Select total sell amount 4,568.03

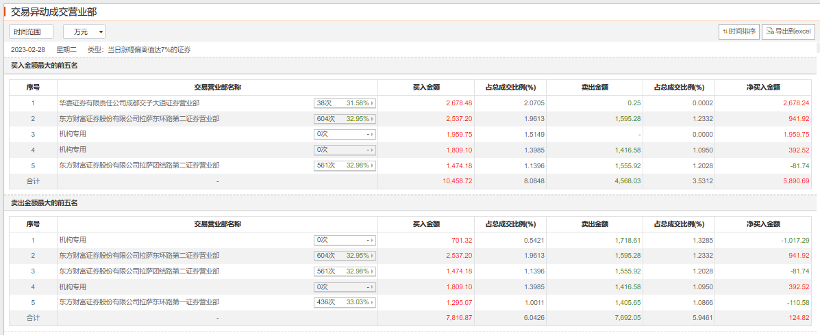tap(627, 181)
